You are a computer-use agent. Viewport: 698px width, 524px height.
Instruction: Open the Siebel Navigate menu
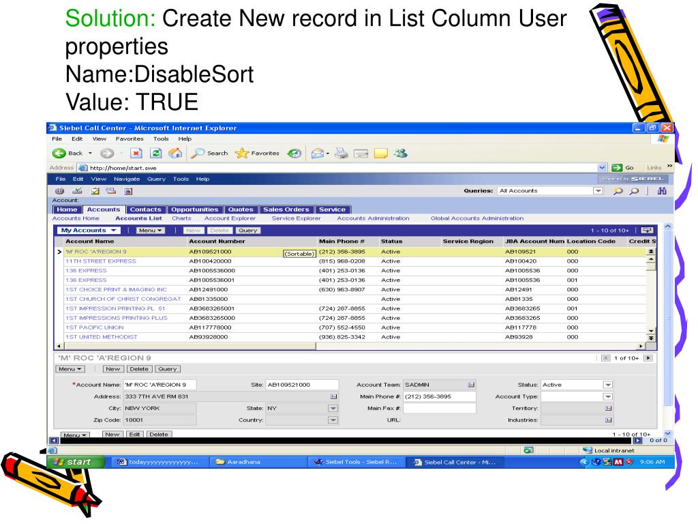point(127,179)
